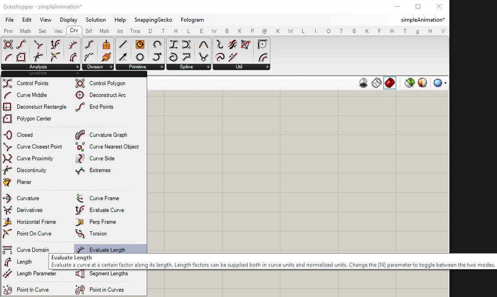The height and width of the screenshot is (297, 497).
Task: Click the Deconstruct Arc component
Action: (x=107, y=95)
